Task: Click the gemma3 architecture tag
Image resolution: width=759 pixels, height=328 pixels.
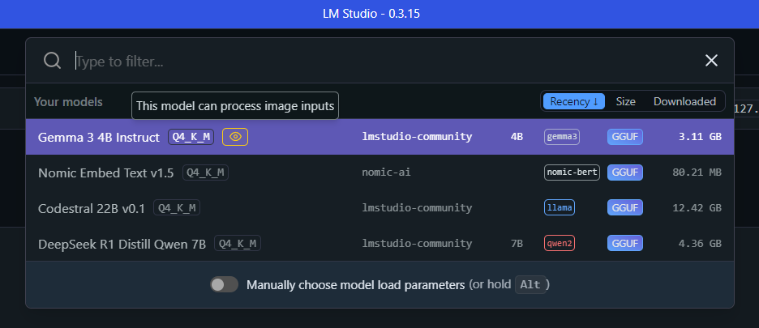Action: 561,137
